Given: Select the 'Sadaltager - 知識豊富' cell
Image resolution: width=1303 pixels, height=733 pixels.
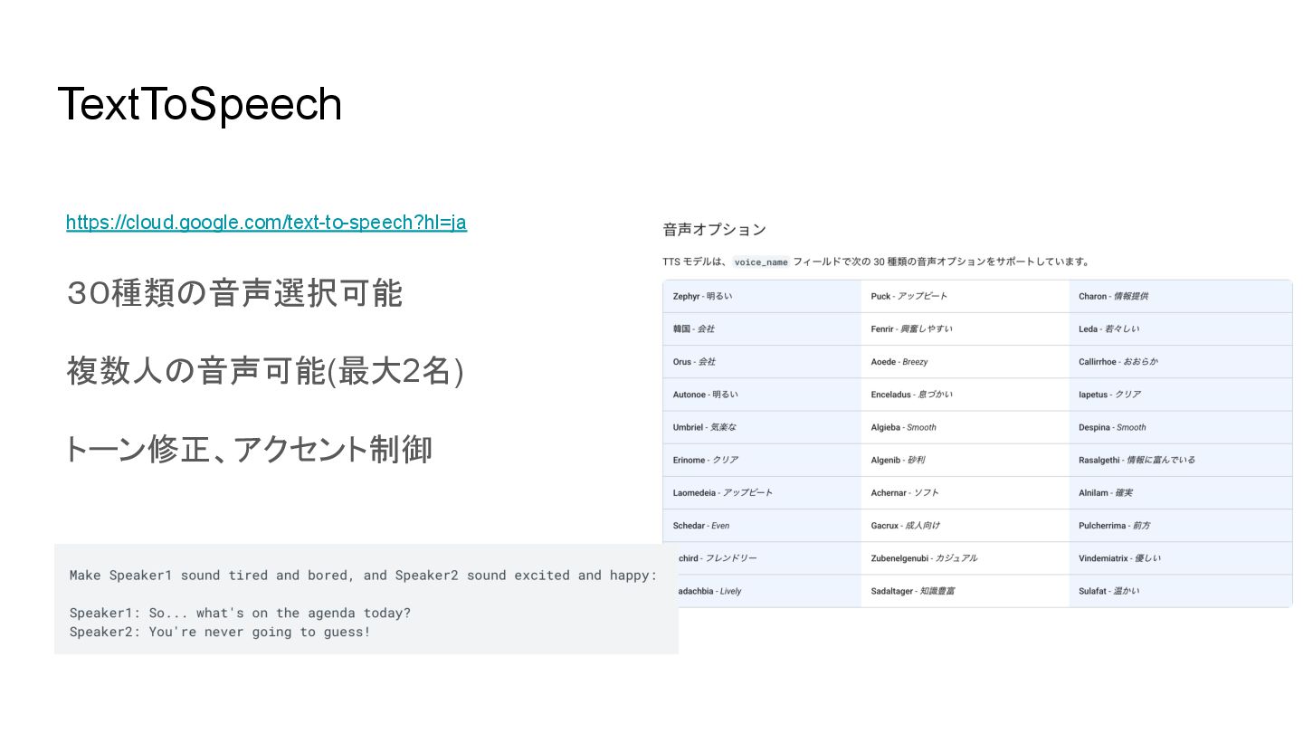Looking at the screenshot, I should point(965,591).
